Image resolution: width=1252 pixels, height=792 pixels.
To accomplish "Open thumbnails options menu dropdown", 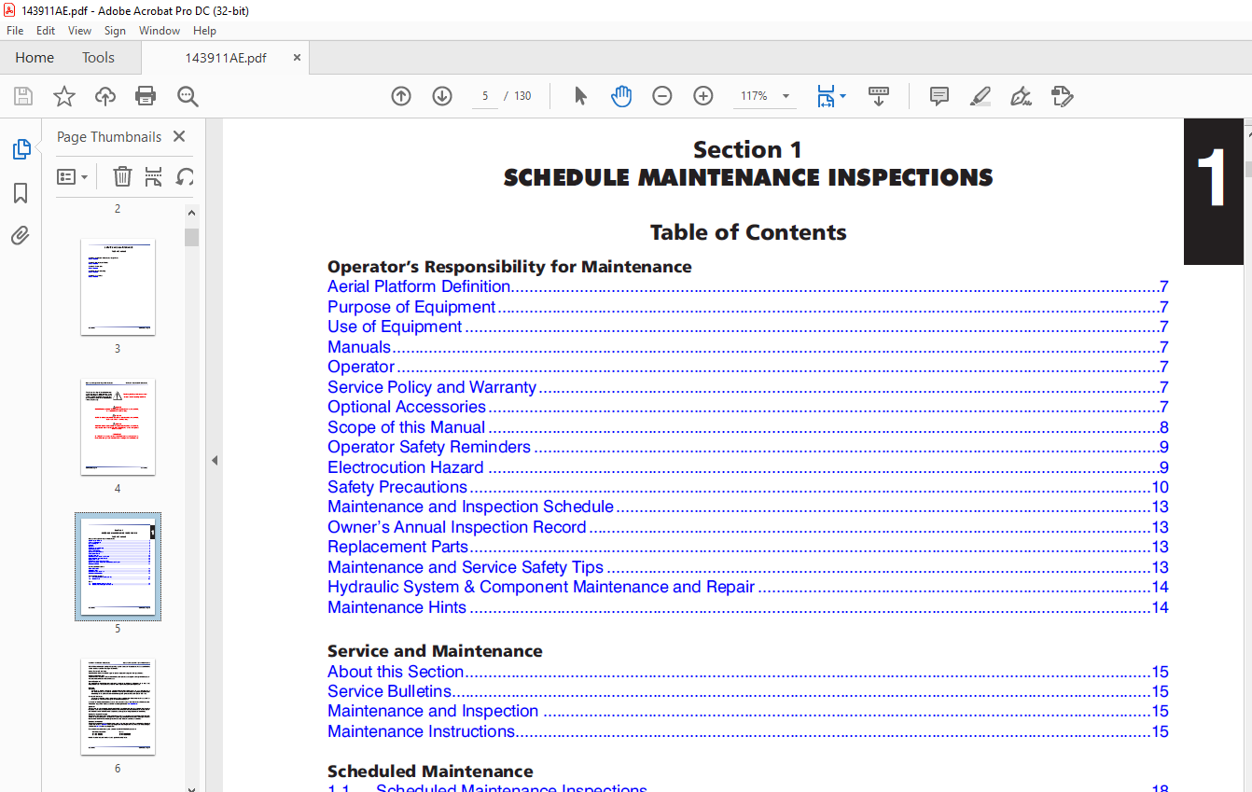I will (x=73, y=176).
